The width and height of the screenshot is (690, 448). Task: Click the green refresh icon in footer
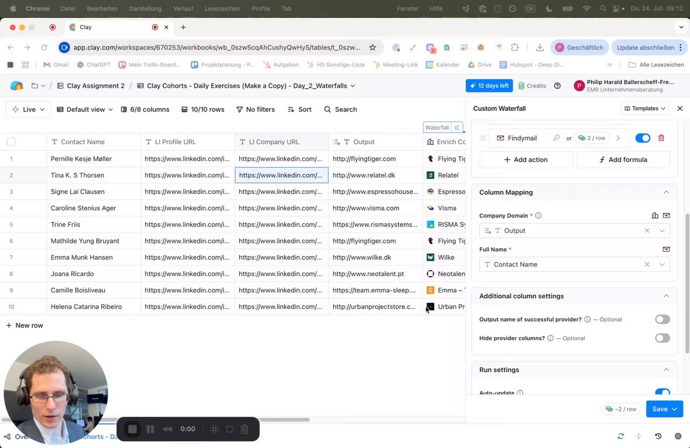(x=620, y=436)
